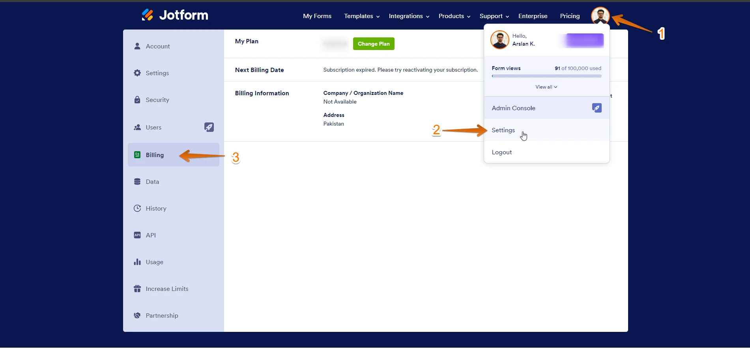
Task: Open the Products dropdown in navbar
Action: click(454, 16)
